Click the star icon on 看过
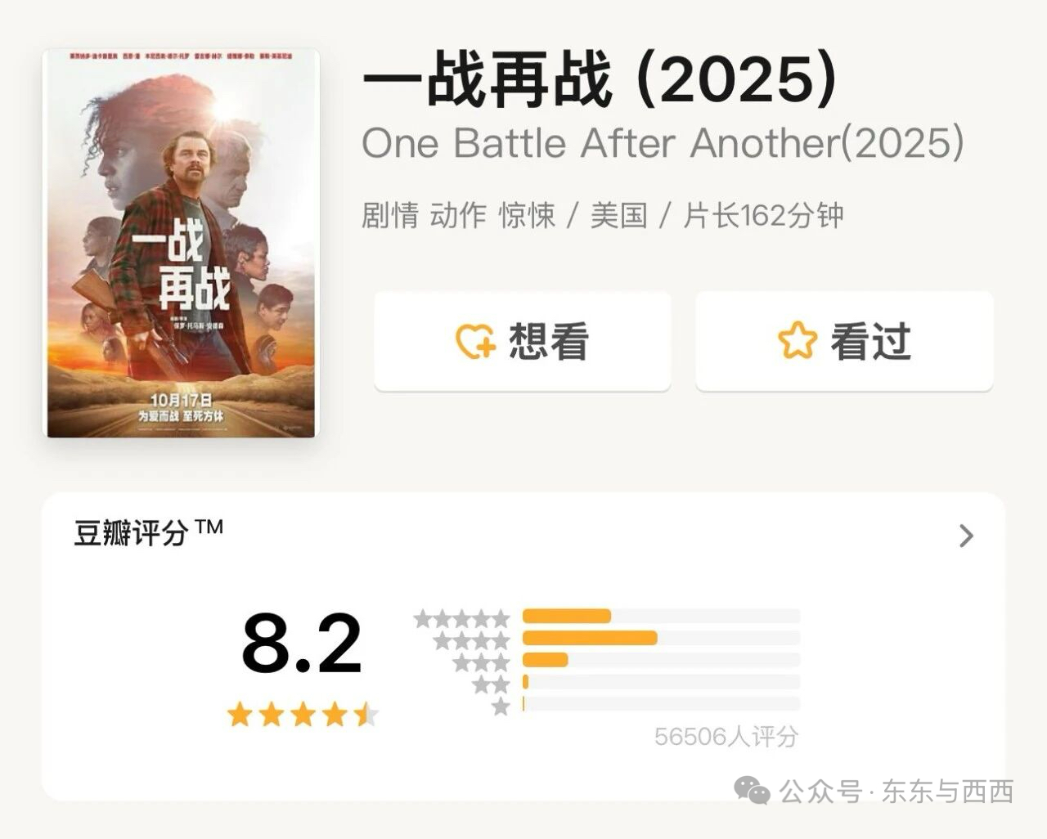This screenshot has height=839, width=1047. pyautogui.click(x=797, y=340)
